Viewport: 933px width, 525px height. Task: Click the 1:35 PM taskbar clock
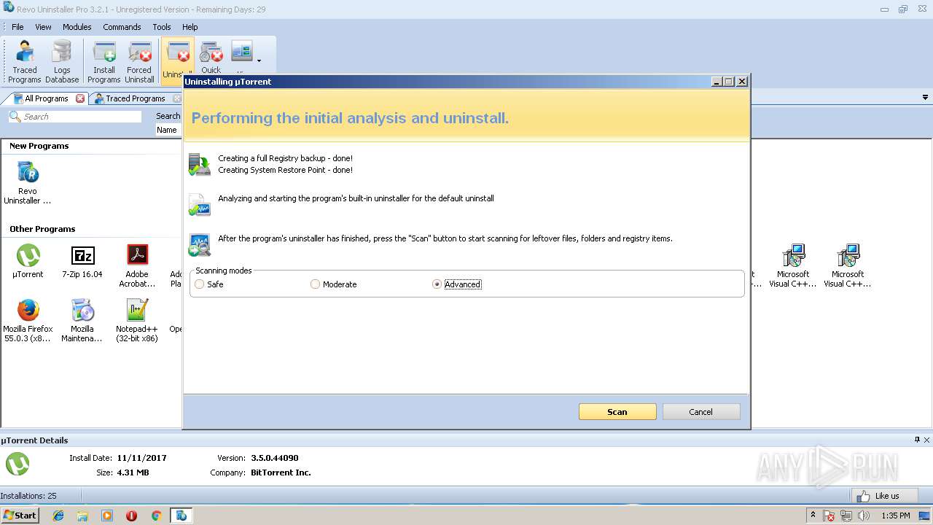tap(895, 516)
